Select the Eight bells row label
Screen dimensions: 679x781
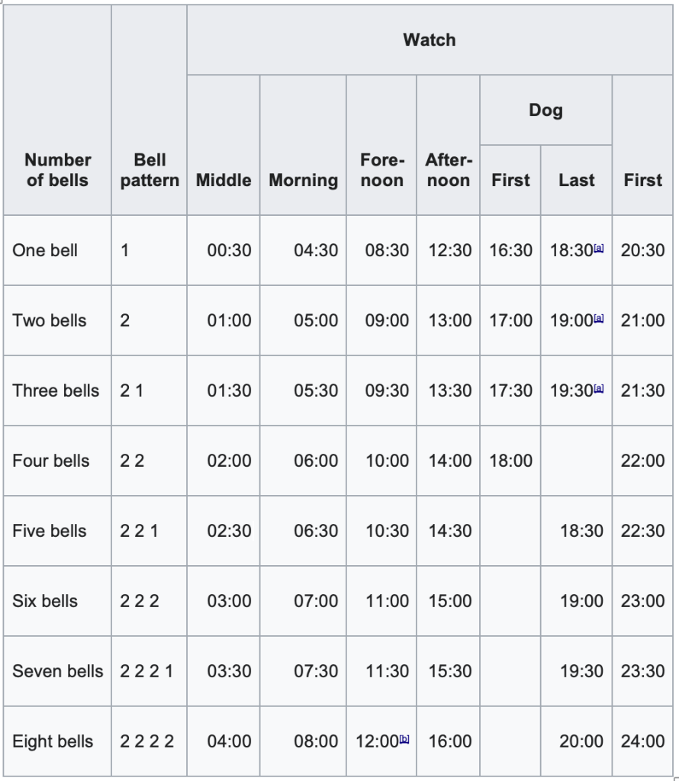point(53,741)
